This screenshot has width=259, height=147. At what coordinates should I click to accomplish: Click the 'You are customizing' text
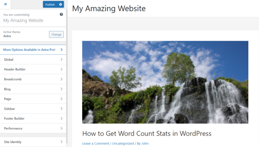point(16,15)
